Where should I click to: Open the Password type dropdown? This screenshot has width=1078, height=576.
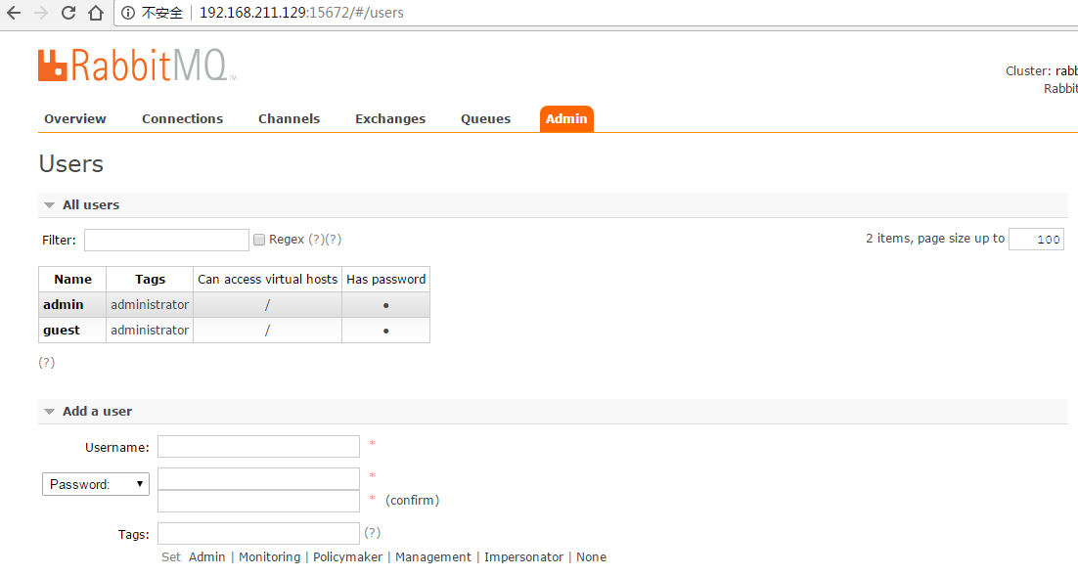click(96, 484)
